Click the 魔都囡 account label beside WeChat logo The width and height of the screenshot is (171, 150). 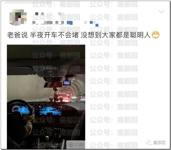tap(159, 143)
